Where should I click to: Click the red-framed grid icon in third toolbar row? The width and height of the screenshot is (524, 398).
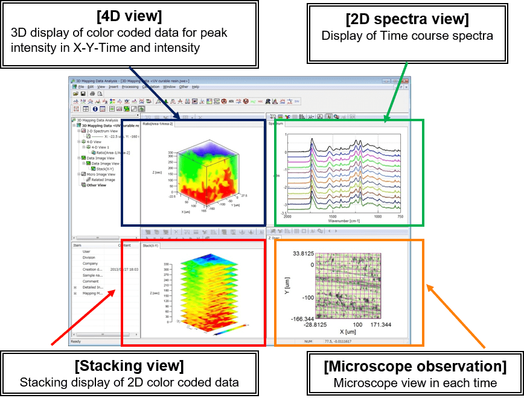click(x=76, y=109)
